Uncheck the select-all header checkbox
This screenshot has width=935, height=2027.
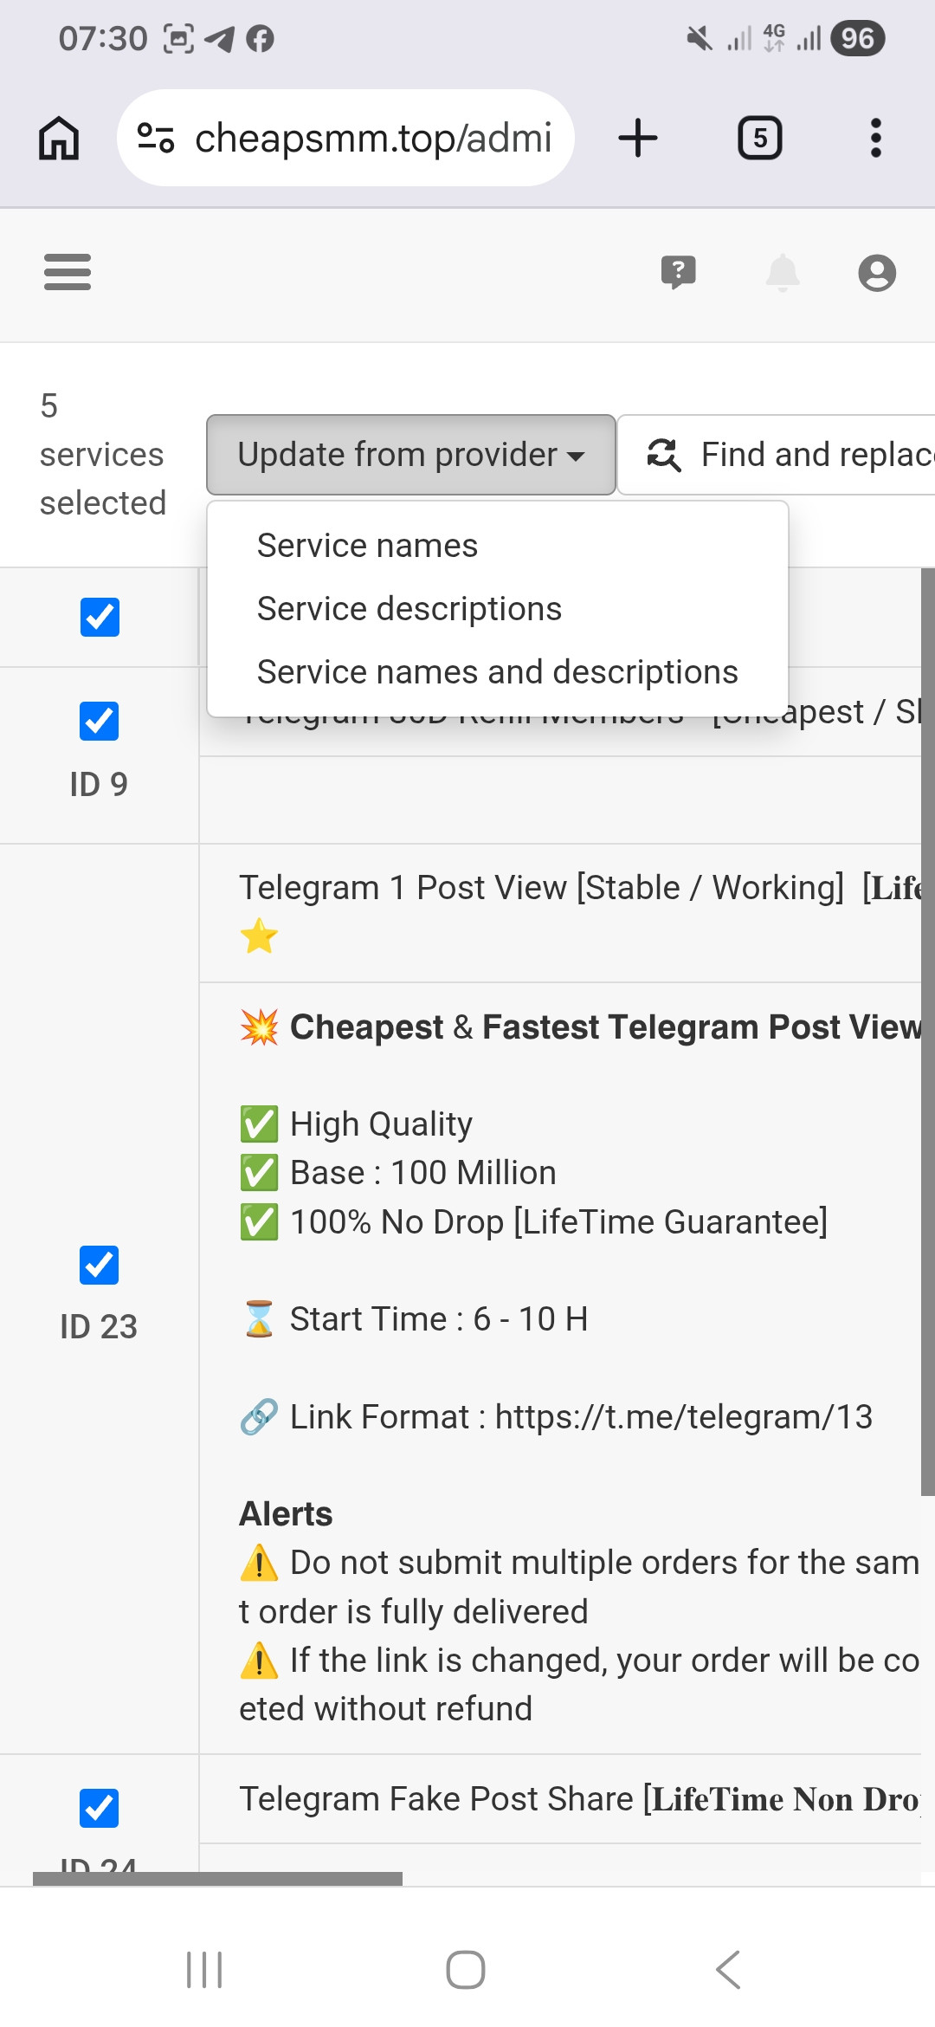pos(100,617)
